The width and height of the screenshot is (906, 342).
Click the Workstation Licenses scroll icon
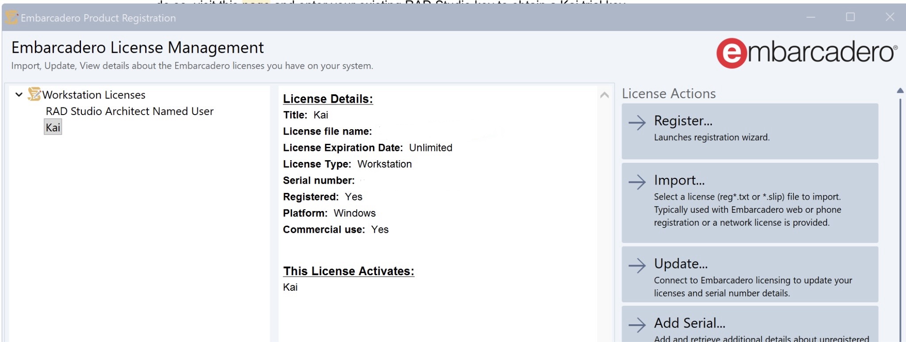coord(34,94)
